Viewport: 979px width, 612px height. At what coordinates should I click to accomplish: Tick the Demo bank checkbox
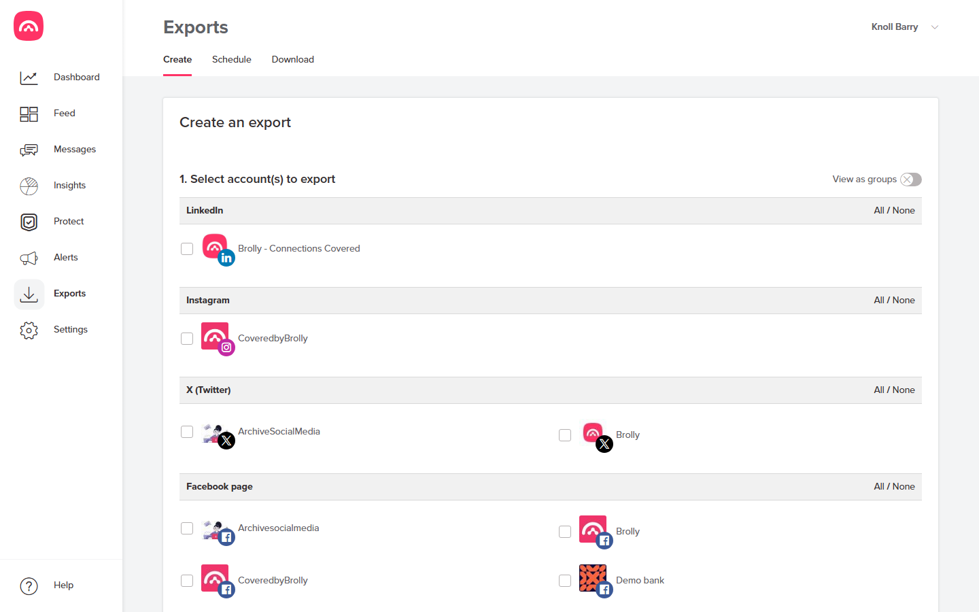[565, 581]
